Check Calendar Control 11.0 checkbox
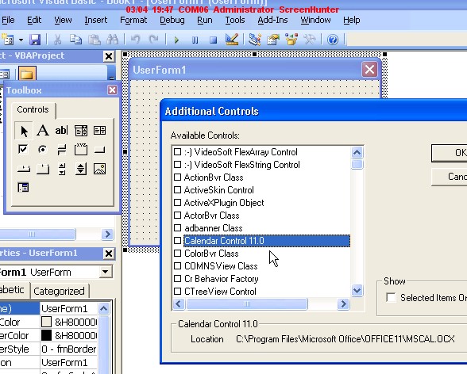467x374 pixels. pos(178,241)
